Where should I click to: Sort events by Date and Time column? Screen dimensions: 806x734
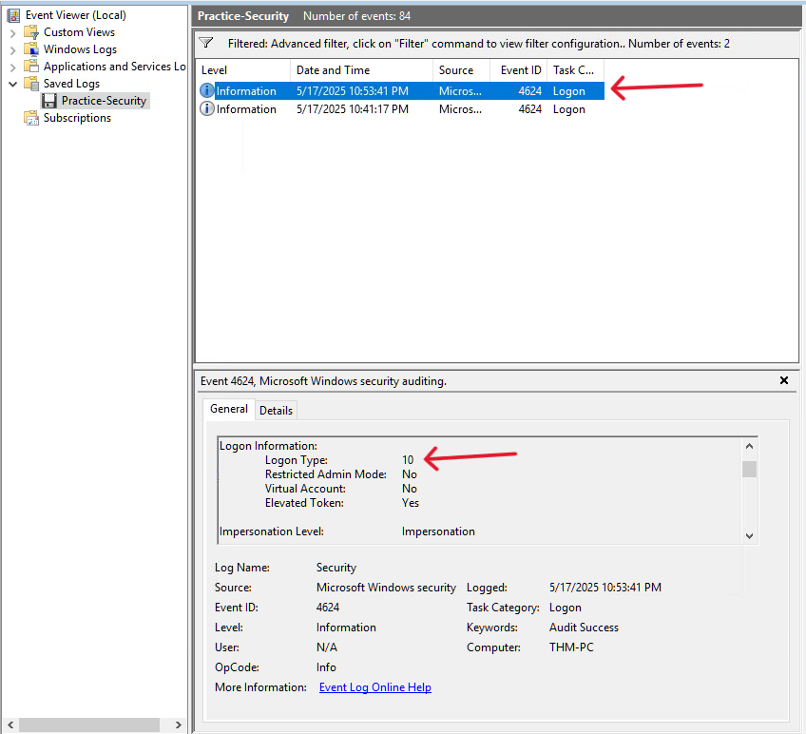pyautogui.click(x=361, y=70)
